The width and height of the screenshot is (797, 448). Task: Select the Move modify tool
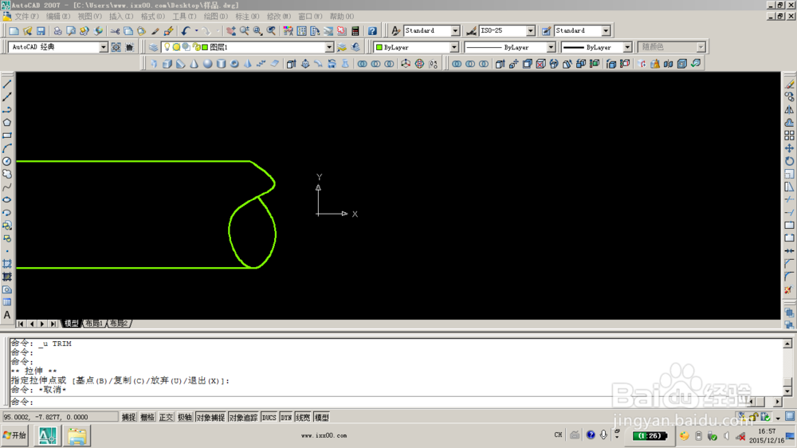click(x=789, y=148)
